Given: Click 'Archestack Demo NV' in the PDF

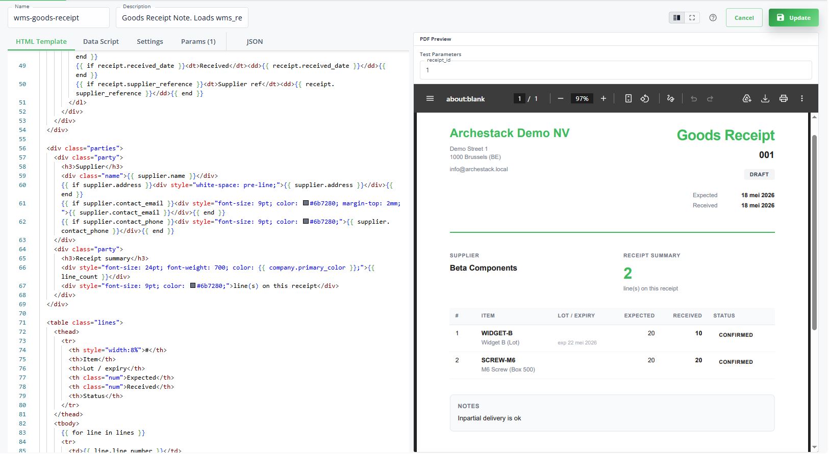Looking at the screenshot, I should pyautogui.click(x=509, y=133).
